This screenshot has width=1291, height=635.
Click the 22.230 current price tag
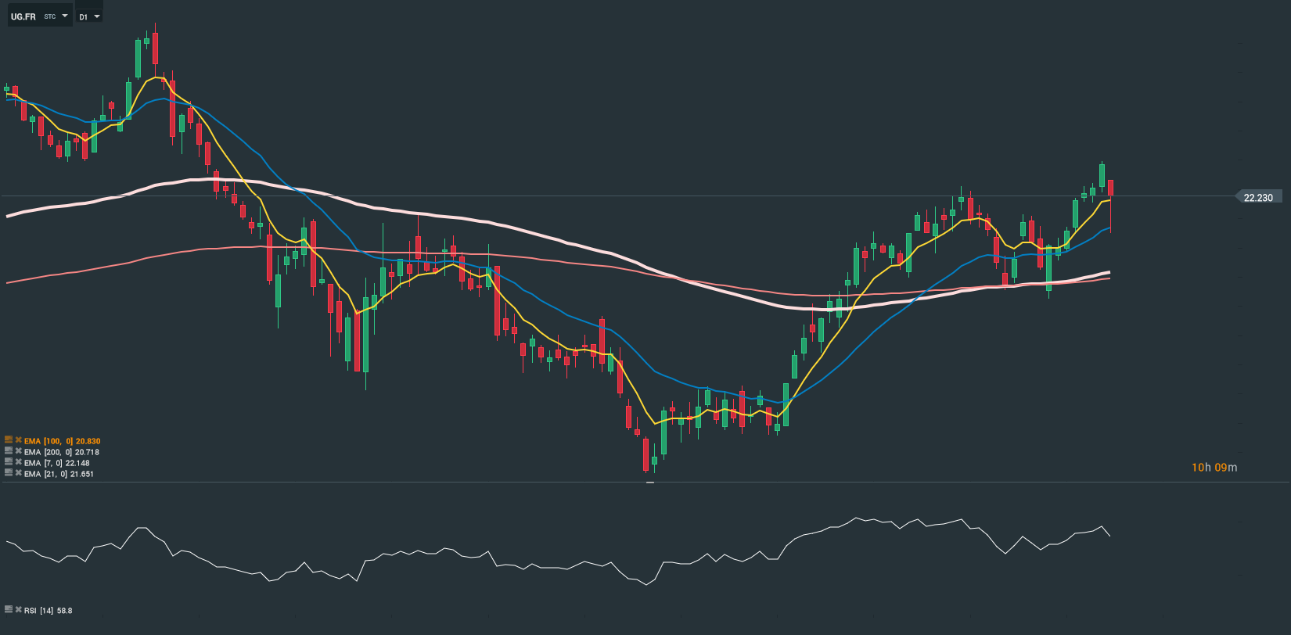[x=1257, y=197]
